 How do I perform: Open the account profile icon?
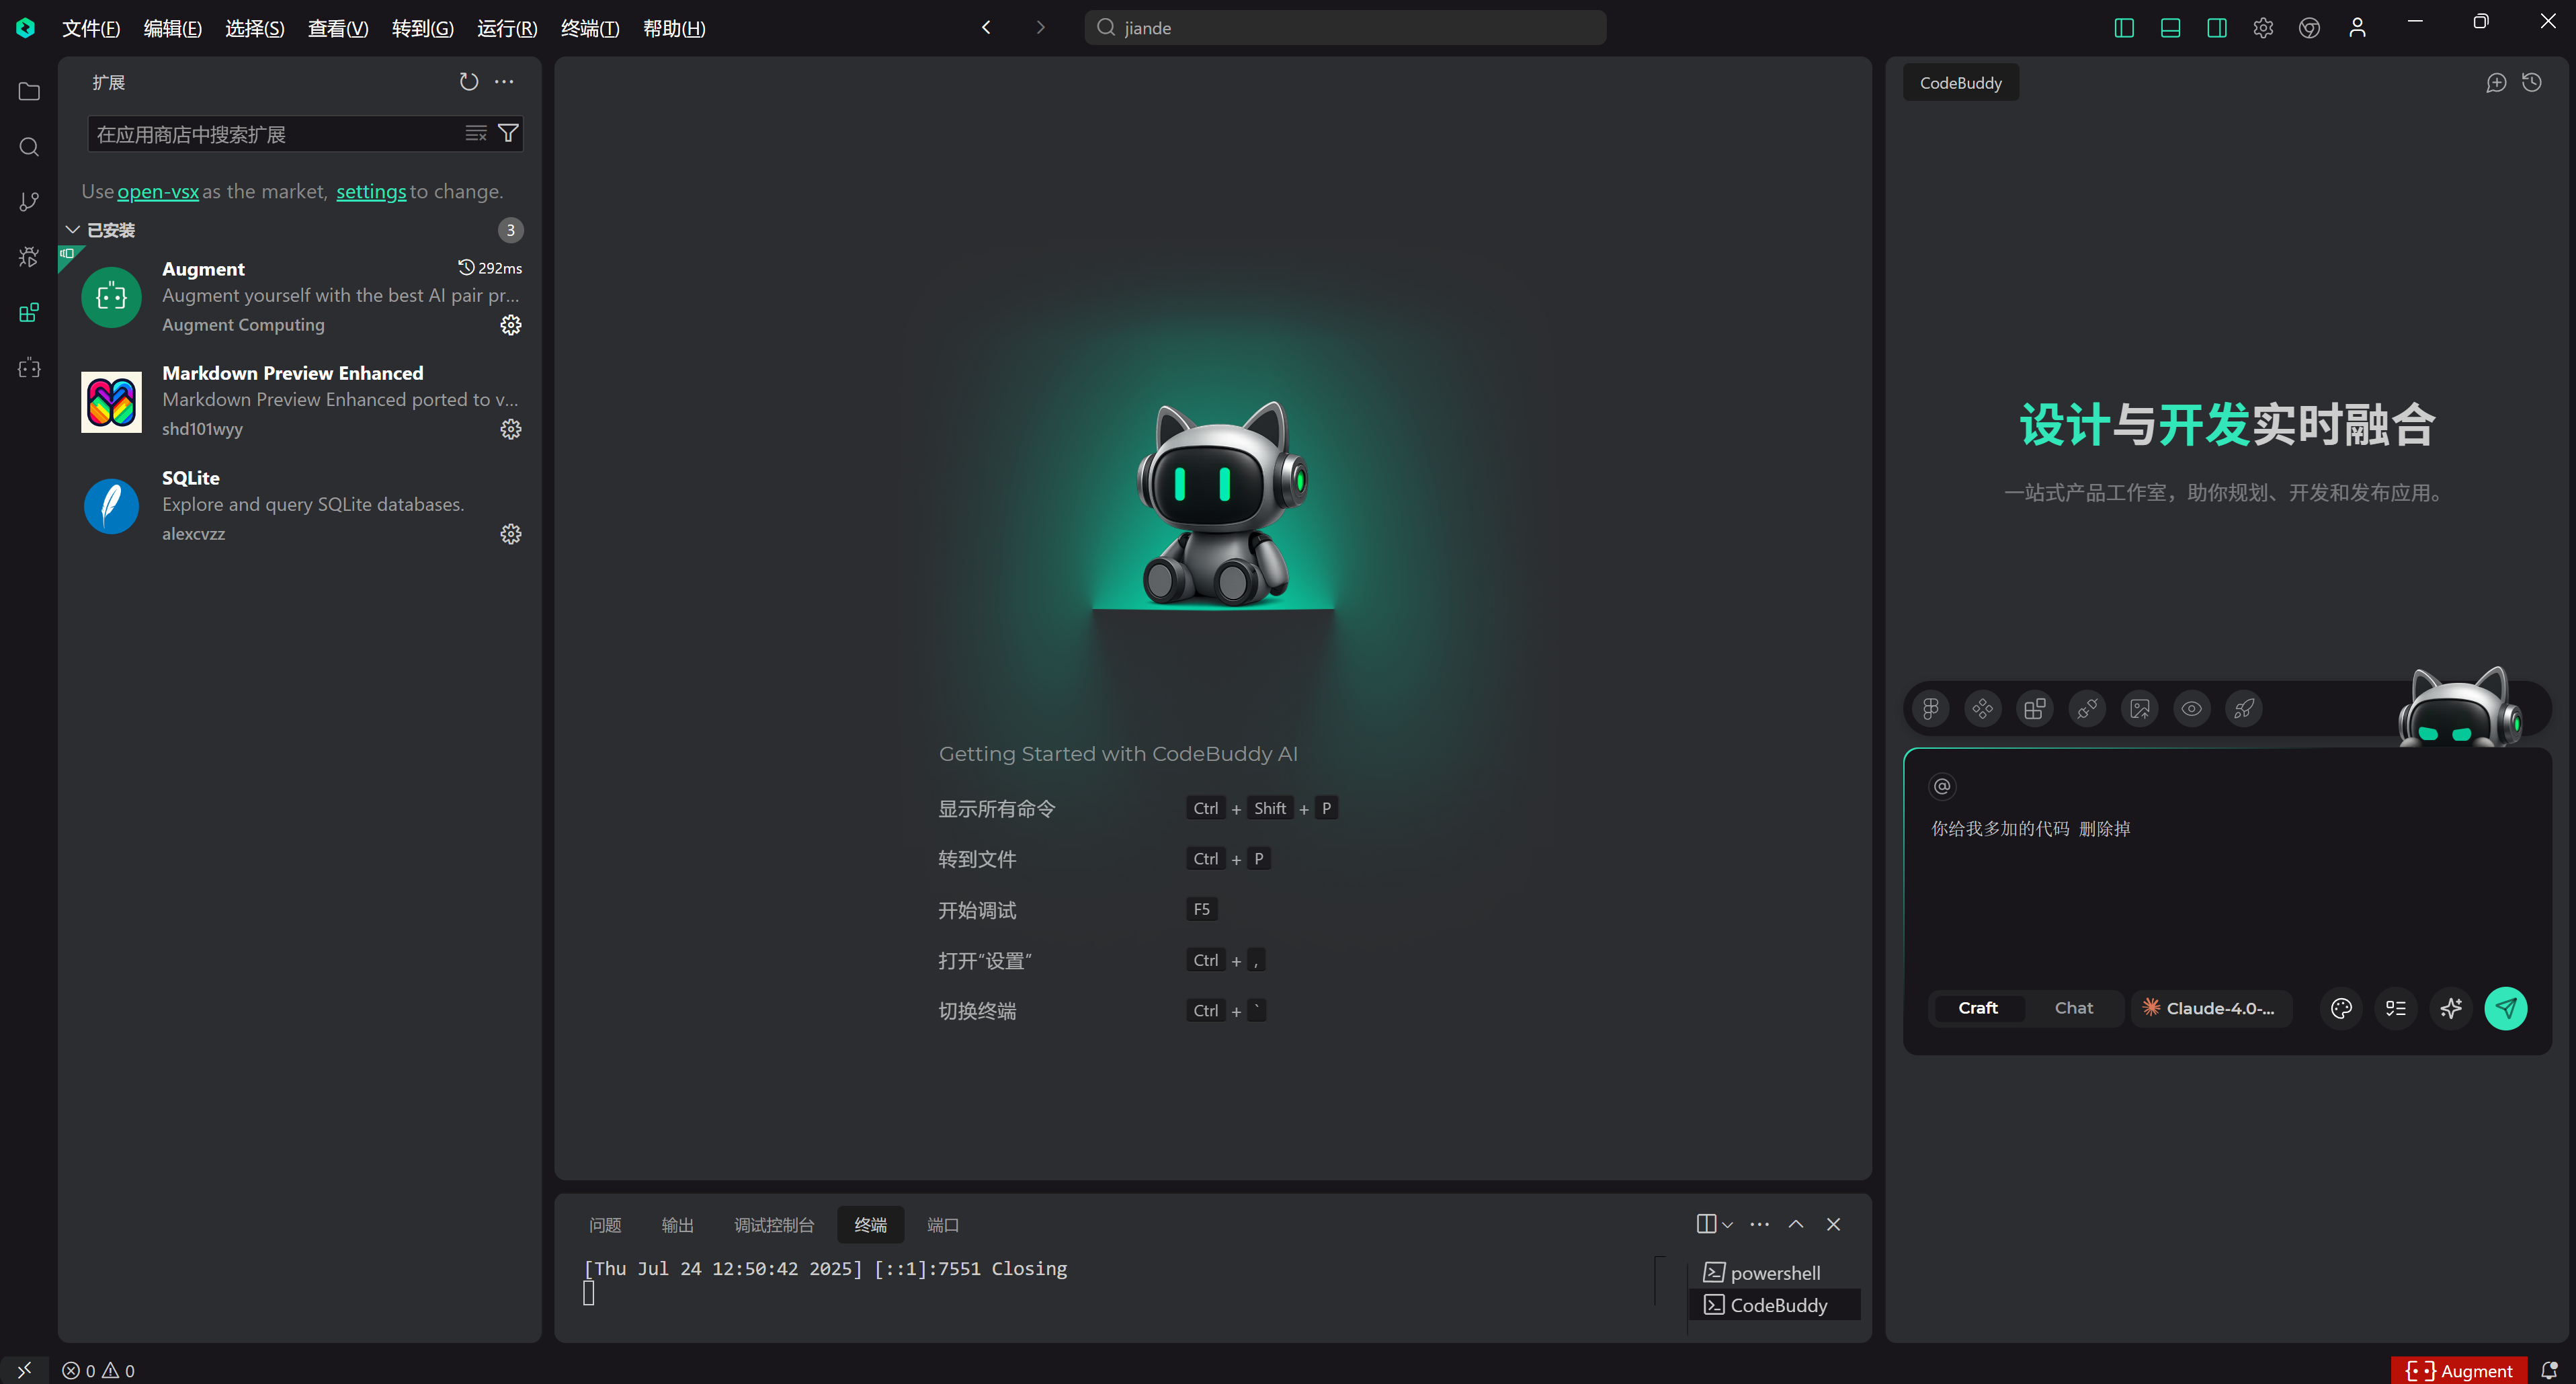pos(2357,28)
